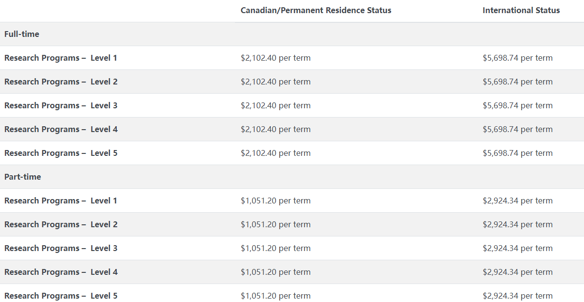Click Part-time Research Programs Level 4 label

[x=61, y=272]
